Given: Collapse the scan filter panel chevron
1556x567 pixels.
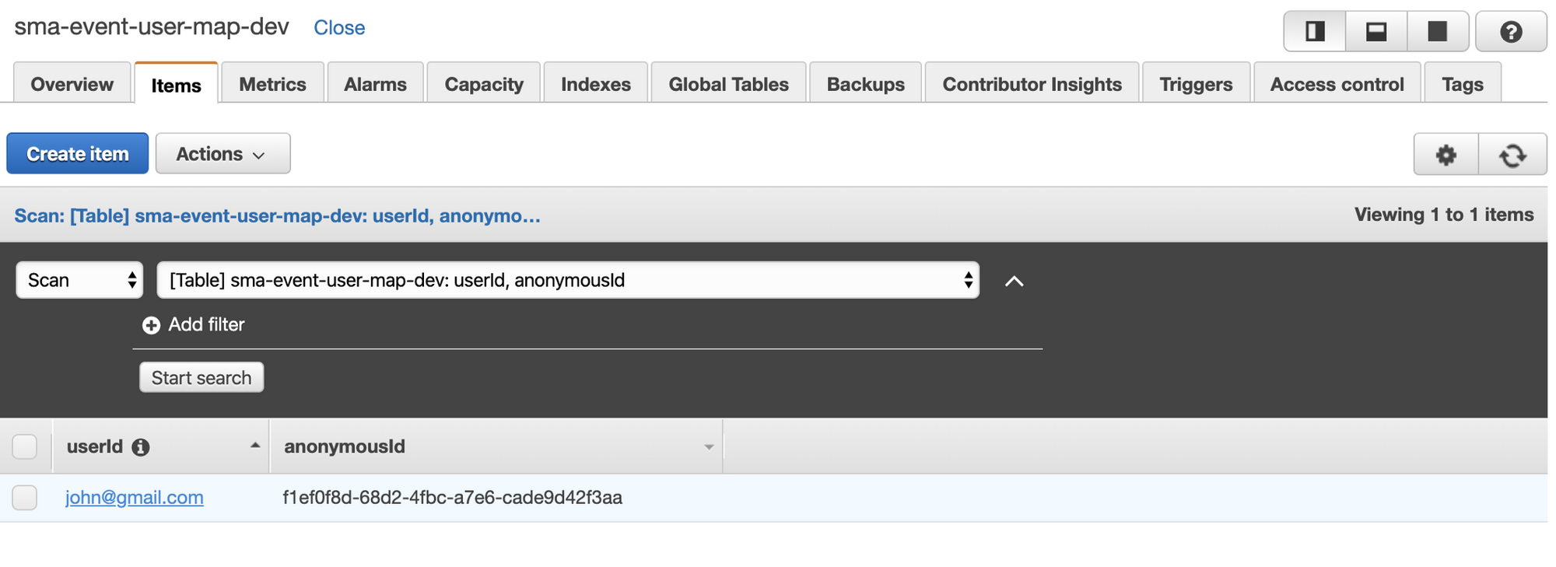Looking at the screenshot, I should pyautogui.click(x=1014, y=282).
